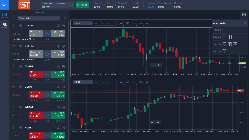This screenshot has width=249, height=140.
Task: Click SUGAR SELL at 17.45
Action: [36, 74]
